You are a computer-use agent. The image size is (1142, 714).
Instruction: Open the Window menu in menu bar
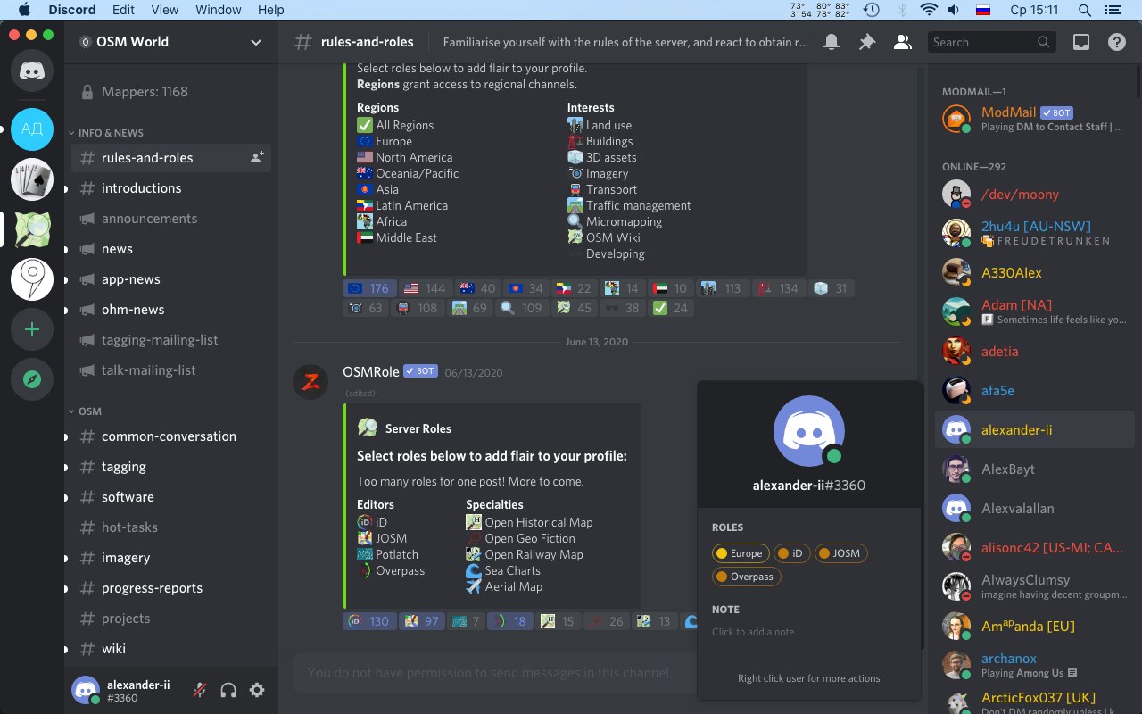coord(218,10)
